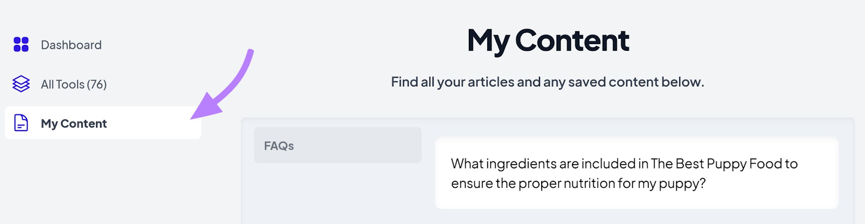Click the word 'Content' in the main heading
Screen dimensions: 865x224
pyautogui.click(x=572, y=40)
